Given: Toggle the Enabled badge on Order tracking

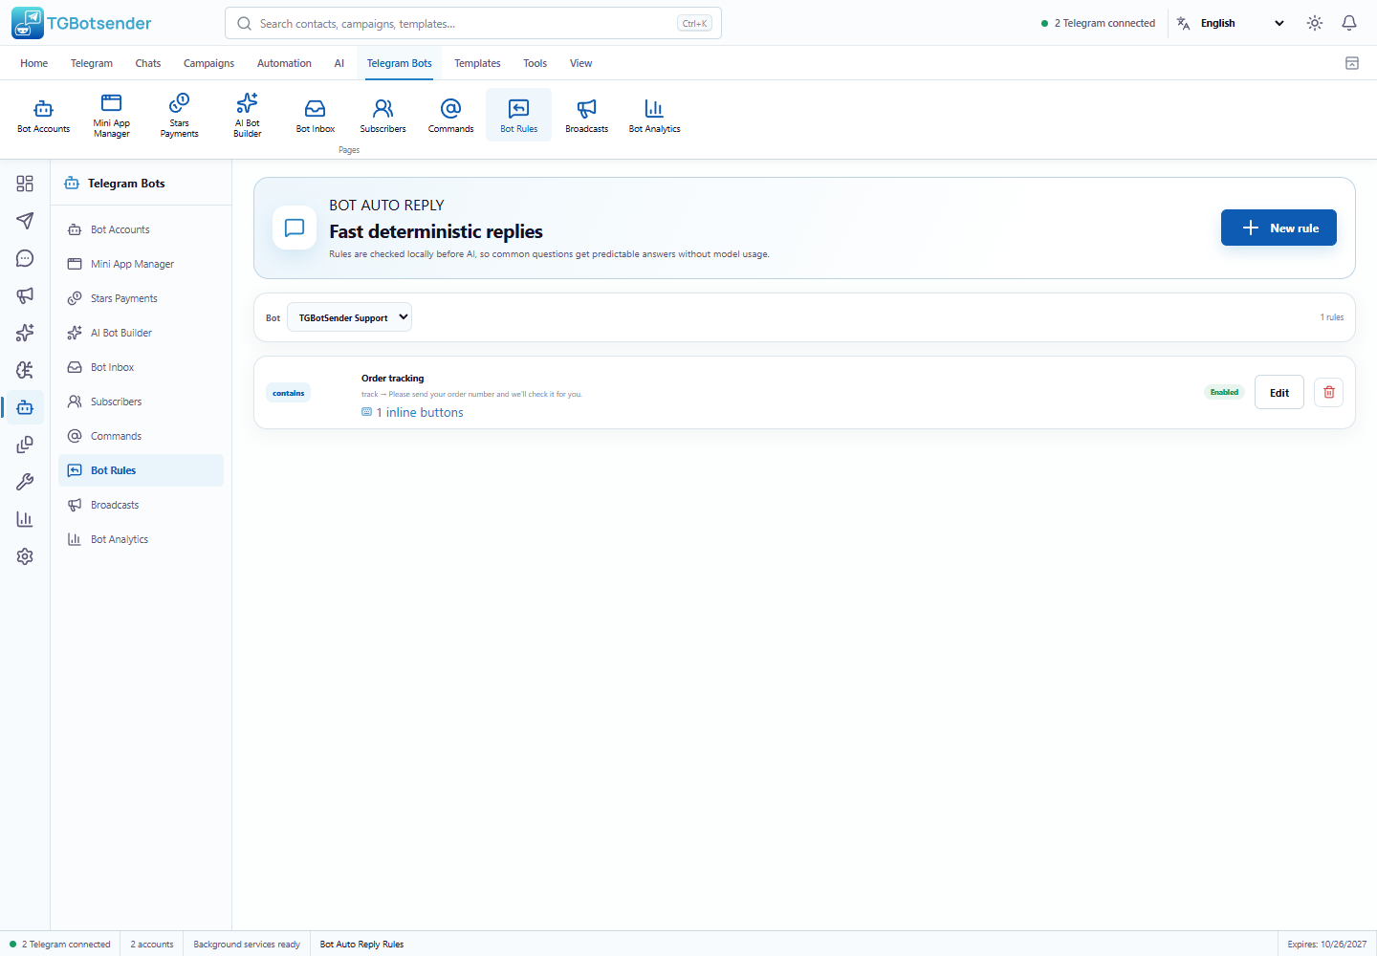Looking at the screenshot, I should (x=1224, y=392).
